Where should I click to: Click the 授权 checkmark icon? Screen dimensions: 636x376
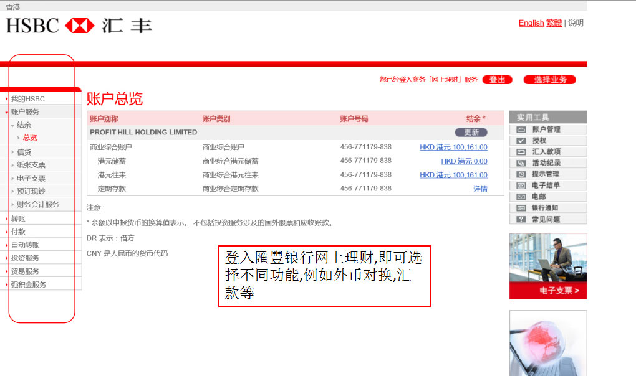coord(521,141)
